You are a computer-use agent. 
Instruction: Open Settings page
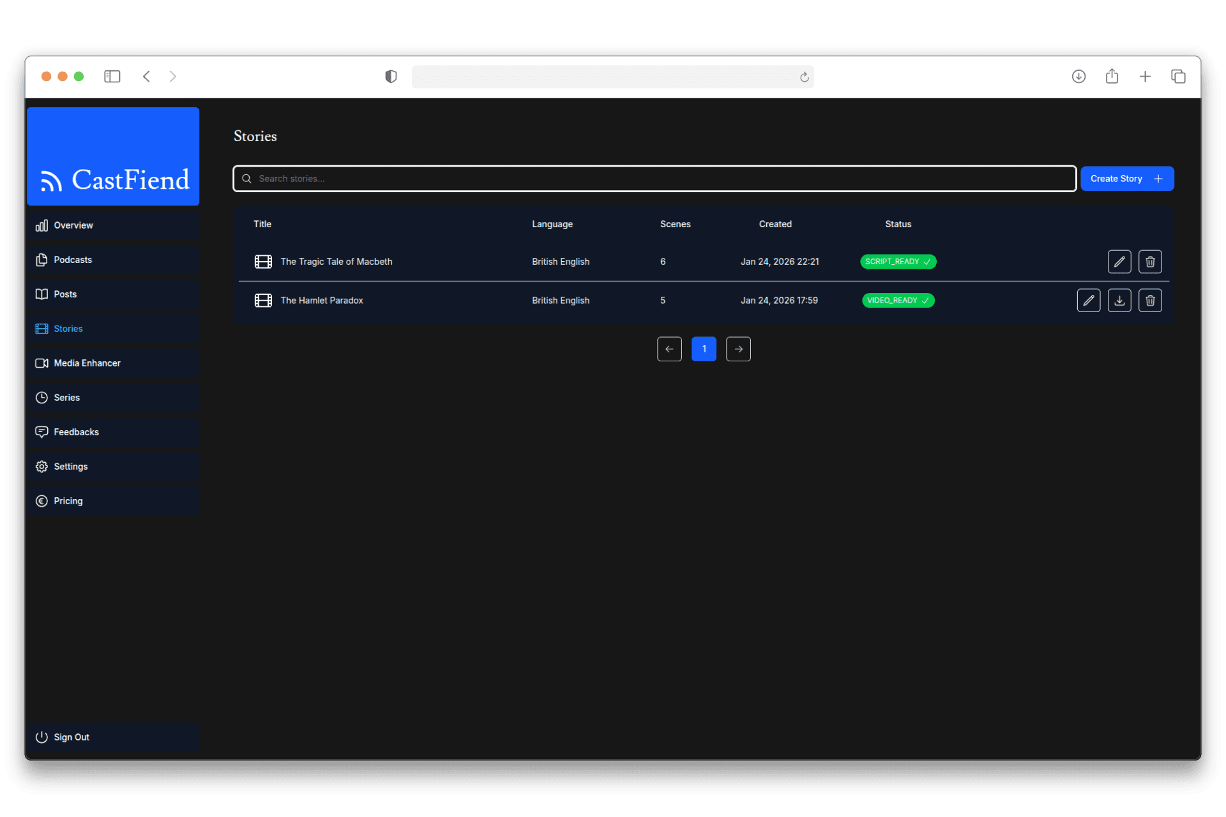pyautogui.click(x=113, y=467)
